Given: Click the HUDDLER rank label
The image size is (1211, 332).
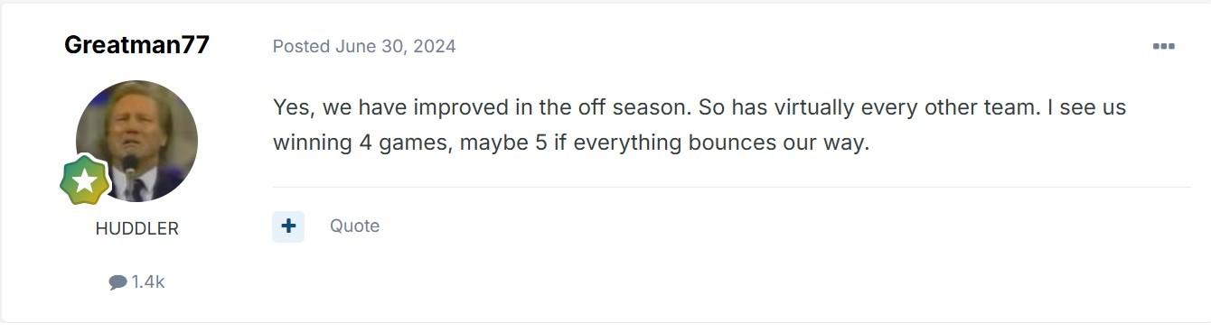Looking at the screenshot, I should click(136, 229).
